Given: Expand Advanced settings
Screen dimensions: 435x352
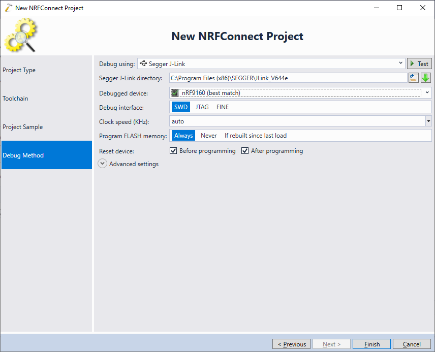Looking at the screenshot, I should point(102,164).
